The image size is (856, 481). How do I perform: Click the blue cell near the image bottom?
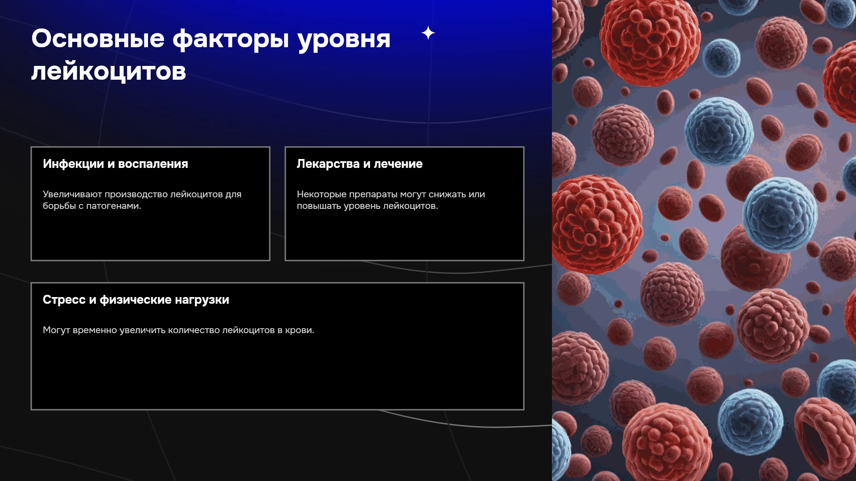(750, 422)
